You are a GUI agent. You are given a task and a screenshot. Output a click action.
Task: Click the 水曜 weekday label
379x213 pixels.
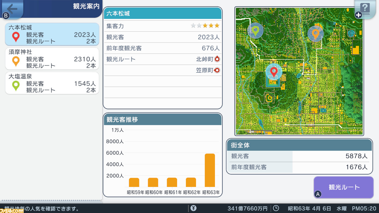[341, 209]
